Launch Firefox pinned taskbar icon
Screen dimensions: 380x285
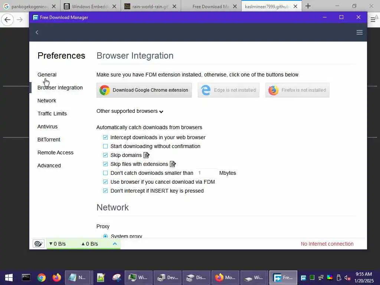point(57,278)
